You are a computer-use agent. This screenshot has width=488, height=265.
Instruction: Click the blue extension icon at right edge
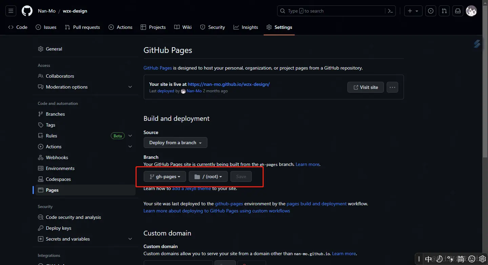point(477,43)
